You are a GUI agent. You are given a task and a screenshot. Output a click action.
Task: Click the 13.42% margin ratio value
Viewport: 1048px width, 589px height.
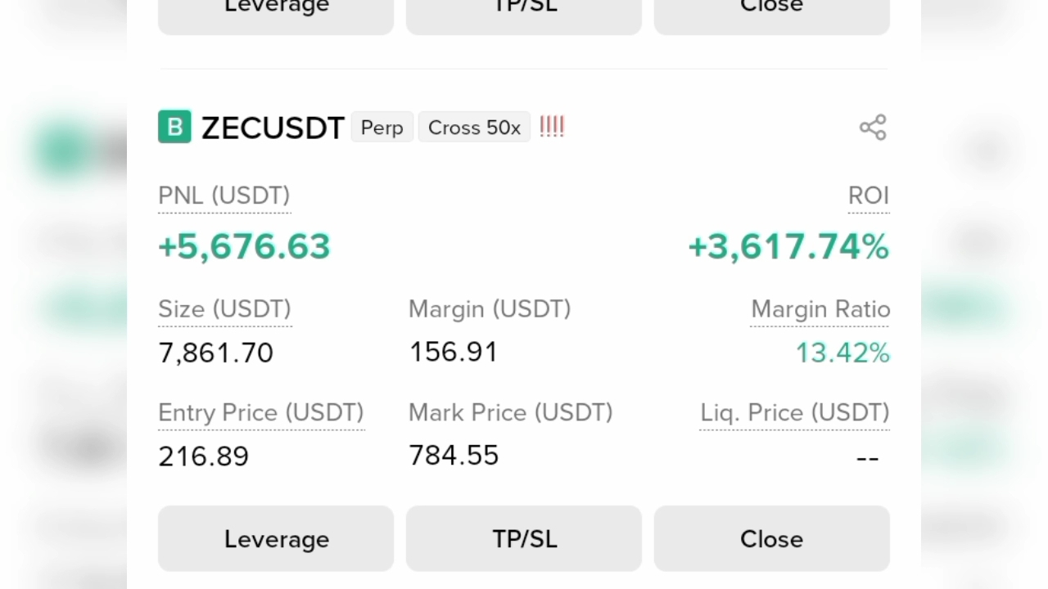[842, 353]
